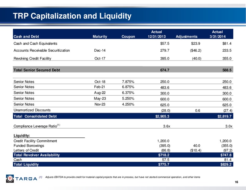246x190 pixels.
Task: Click the '$829.2' total liquidity value
Action: 226,165
